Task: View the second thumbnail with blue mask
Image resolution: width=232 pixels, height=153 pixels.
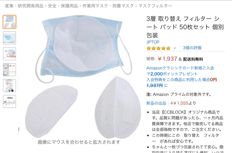Action: tap(10, 38)
